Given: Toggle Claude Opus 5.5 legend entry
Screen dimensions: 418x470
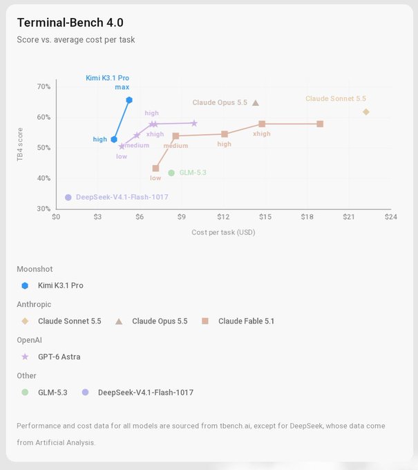Looking at the screenshot, I should pos(151,321).
